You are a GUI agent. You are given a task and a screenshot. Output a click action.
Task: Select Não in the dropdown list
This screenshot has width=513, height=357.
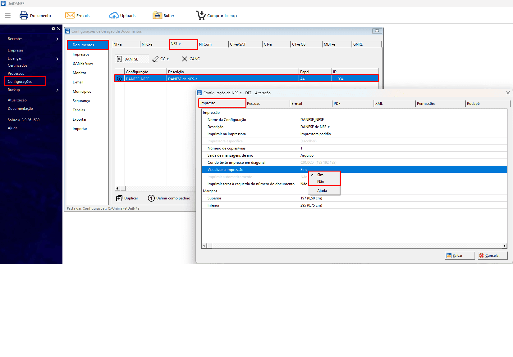coord(324,181)
